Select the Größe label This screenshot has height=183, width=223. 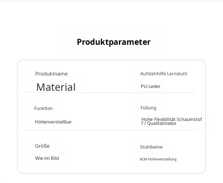coord(42,146)
